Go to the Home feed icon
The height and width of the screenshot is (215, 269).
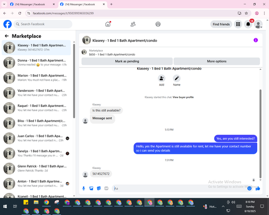[x=108, y=24]
